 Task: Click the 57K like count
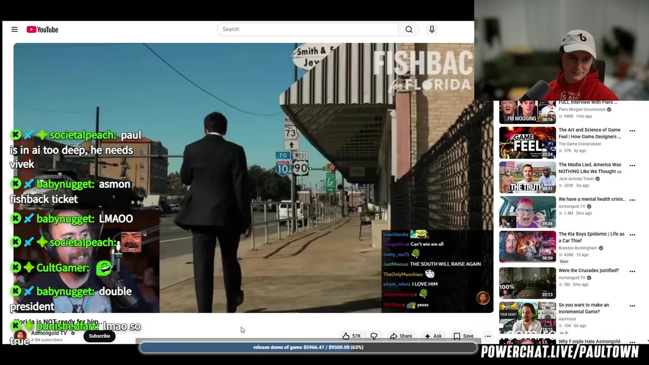[x=356, y=336]
